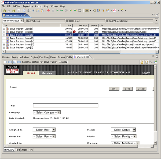Open the WPTest menu
161x159 pixels.
[x=17, y=6]
